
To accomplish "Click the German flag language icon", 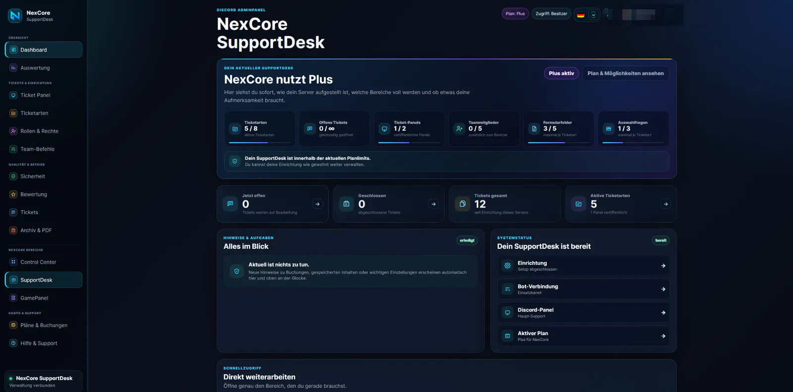I will pyautogui.click(x=581, y=15).
